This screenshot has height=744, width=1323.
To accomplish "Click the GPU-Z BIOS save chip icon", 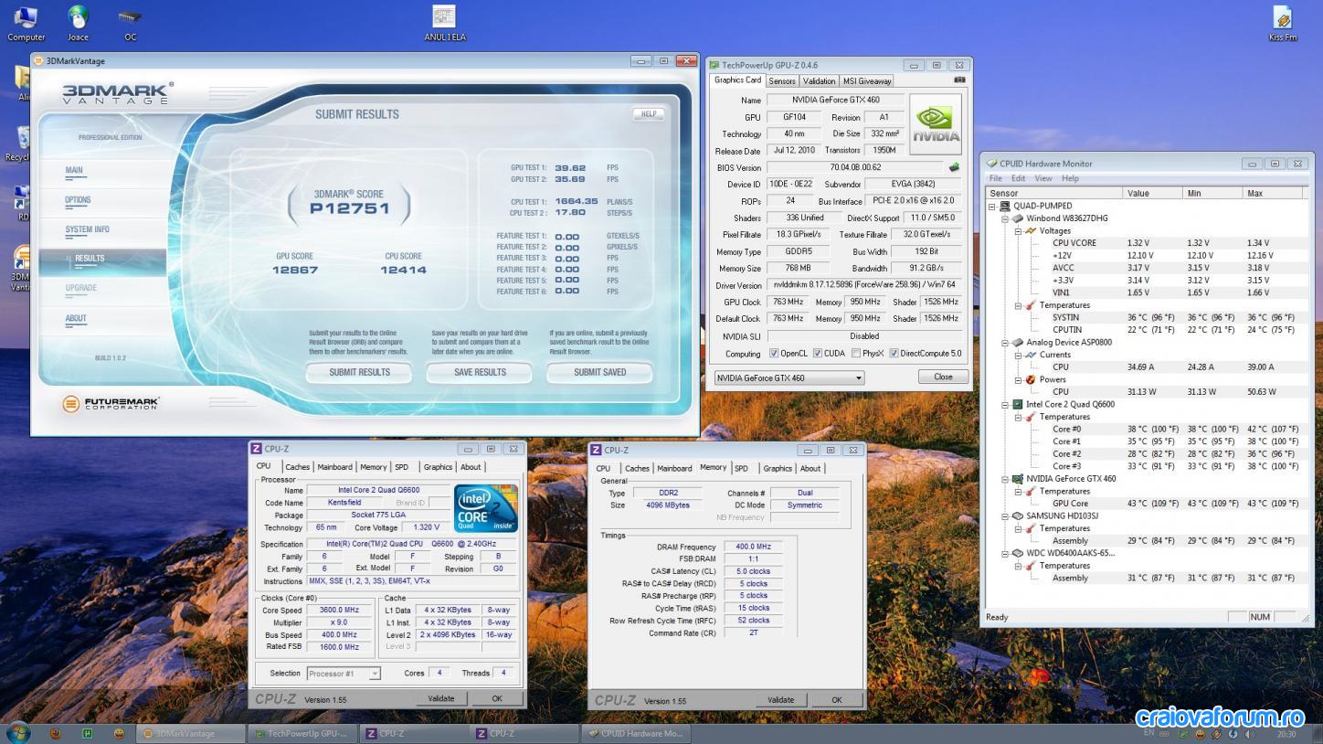I will coord(954,167).
